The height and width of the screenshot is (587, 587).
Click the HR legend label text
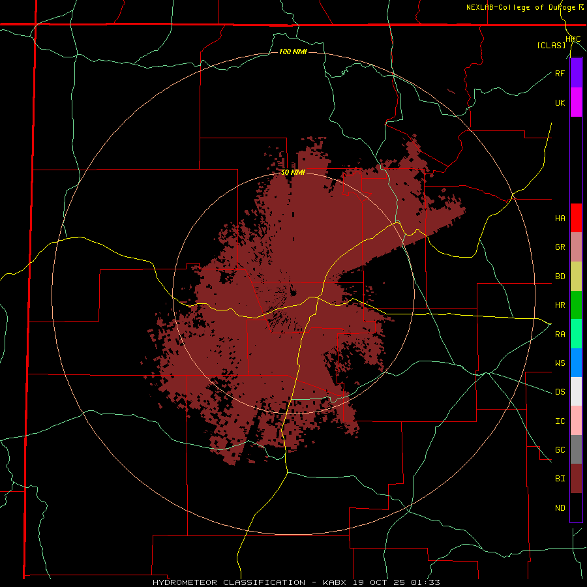[x=560, y=305]
